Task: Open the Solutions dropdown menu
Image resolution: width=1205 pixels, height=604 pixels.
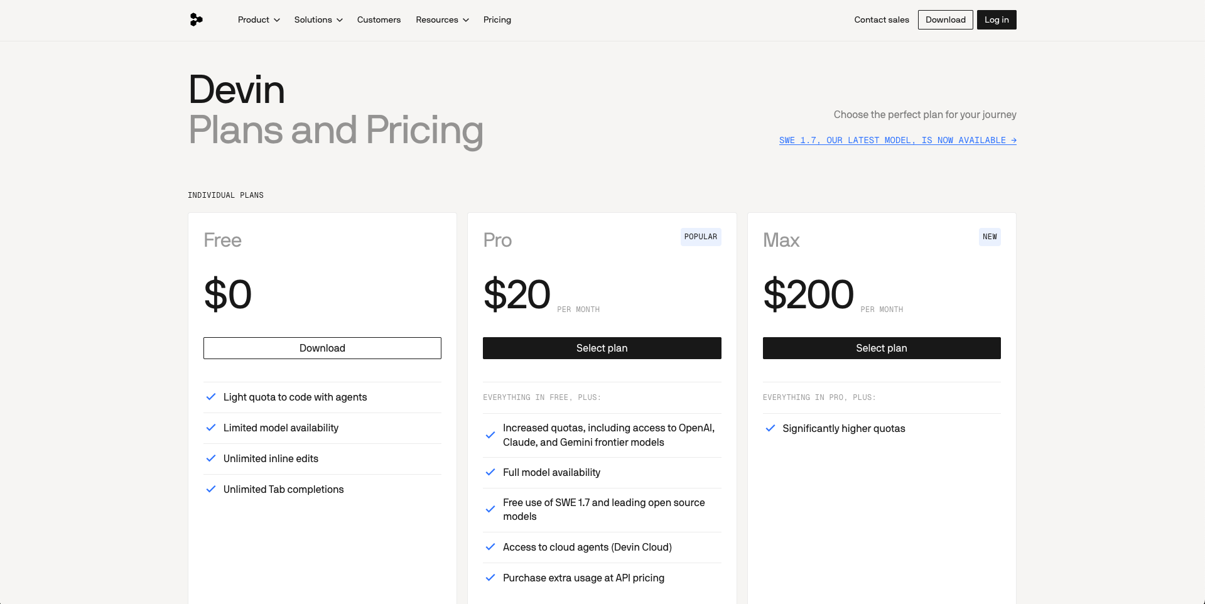Action: point(318,20)
